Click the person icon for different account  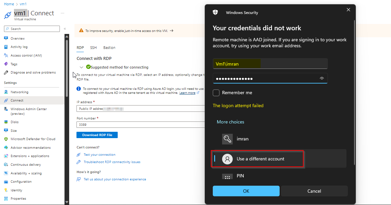(227, 159)
